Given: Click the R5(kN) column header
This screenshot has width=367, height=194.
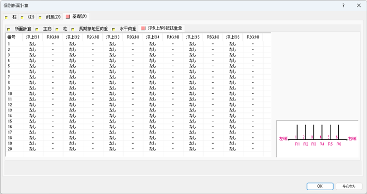Looking at the screenshot, I should 213,37.
